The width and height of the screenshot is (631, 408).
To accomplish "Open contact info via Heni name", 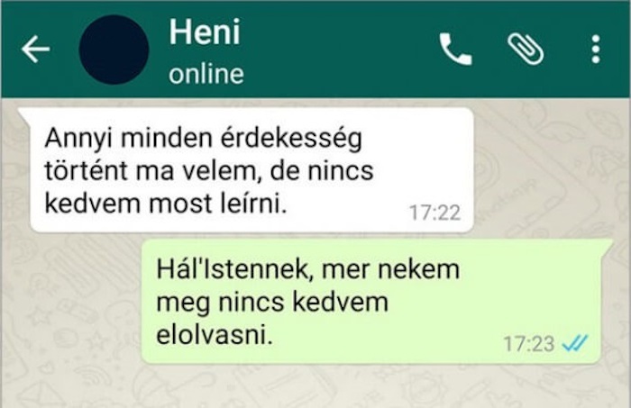I will [x=205, y=32].
